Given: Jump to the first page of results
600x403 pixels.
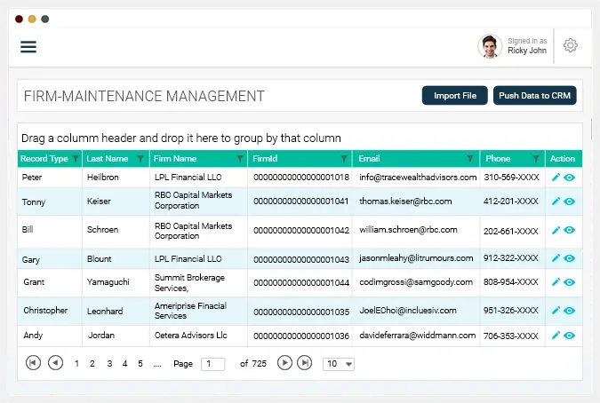Looking at the screenshot, I should [x=34, y=363].
